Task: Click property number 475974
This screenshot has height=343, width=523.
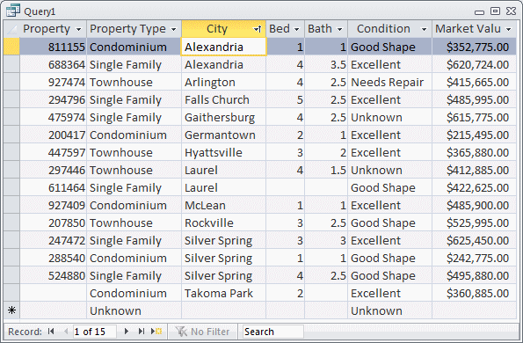Action: click(67, 118)
